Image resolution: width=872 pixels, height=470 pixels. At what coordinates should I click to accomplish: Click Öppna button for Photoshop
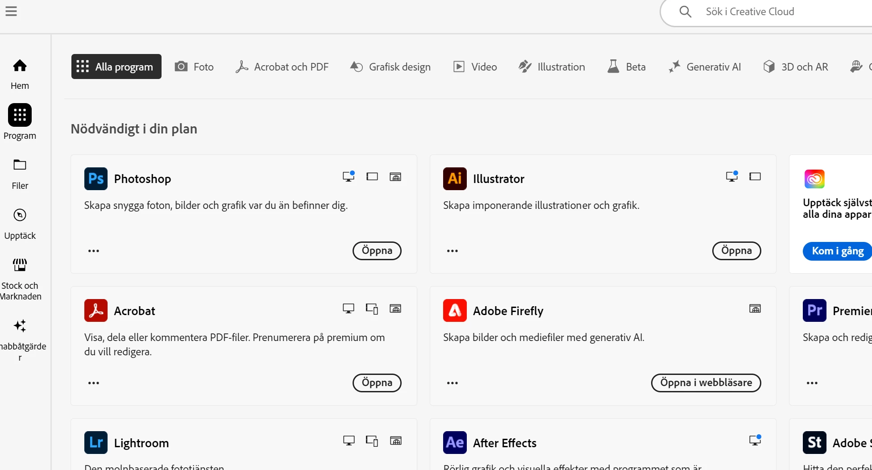pos(377,250)
